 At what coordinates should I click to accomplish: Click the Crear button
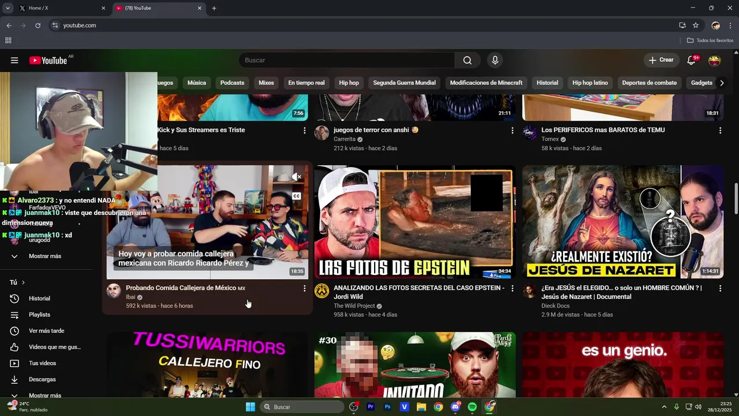(660, 60)
